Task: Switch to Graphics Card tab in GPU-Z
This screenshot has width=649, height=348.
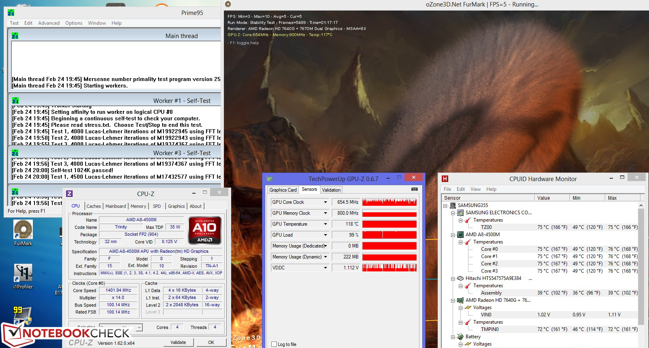Action: (283, 190)
